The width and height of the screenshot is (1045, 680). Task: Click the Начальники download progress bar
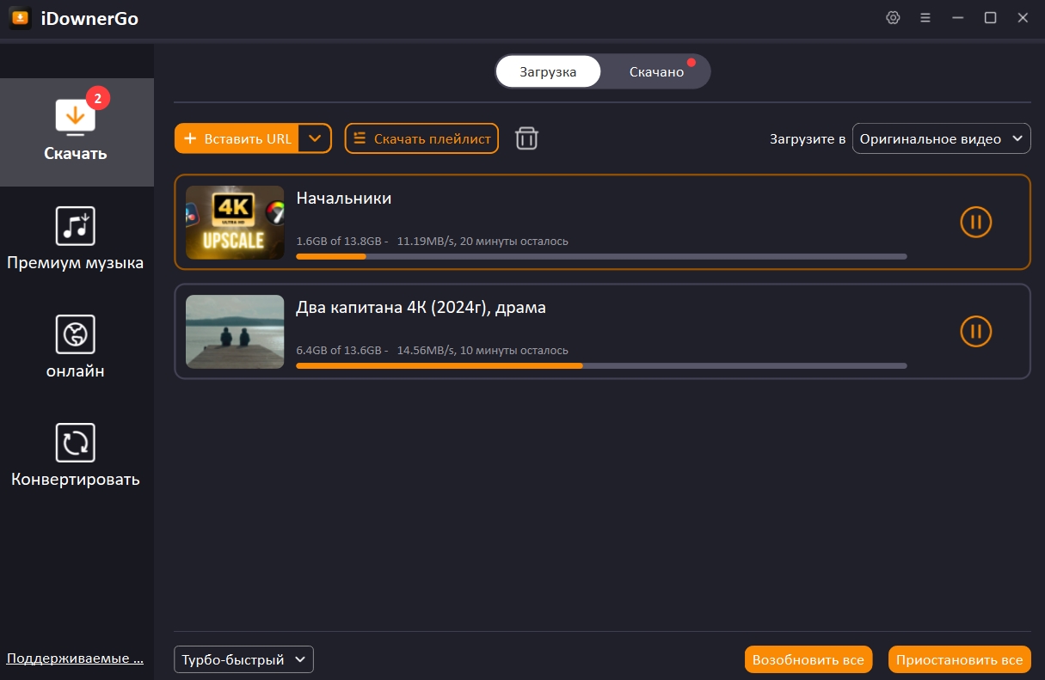click(x=601, y=256)
